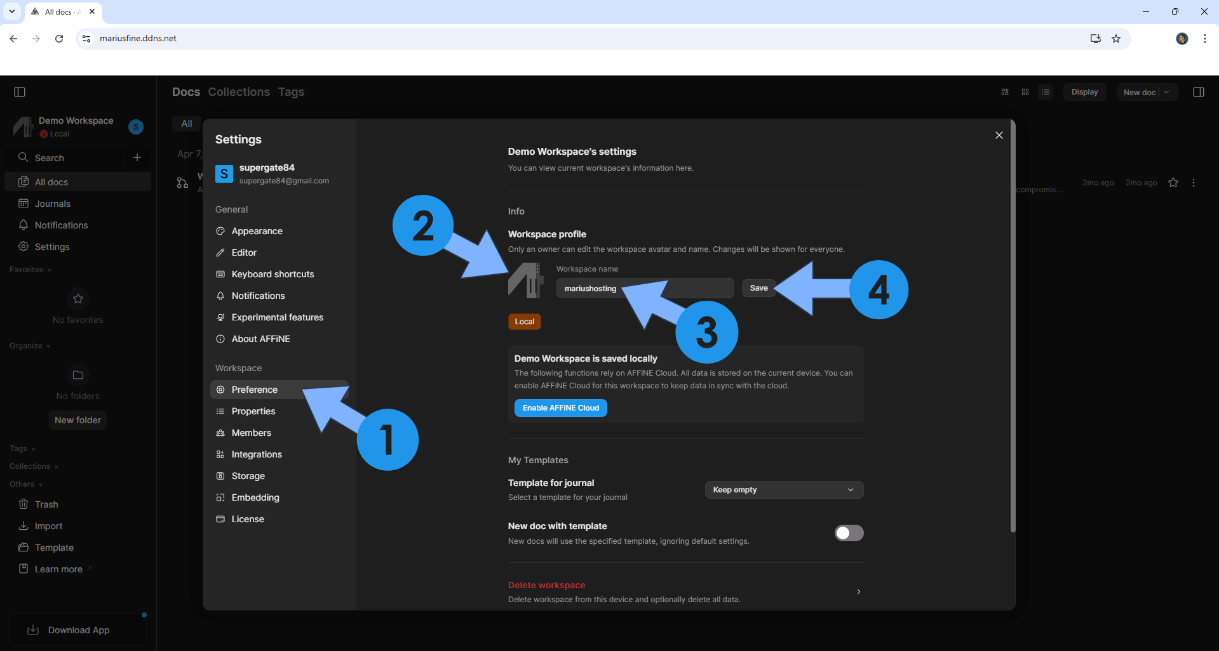Click the workspace avatar image
This screenshot has height=651, width=1219.
[x=525, y=280]
